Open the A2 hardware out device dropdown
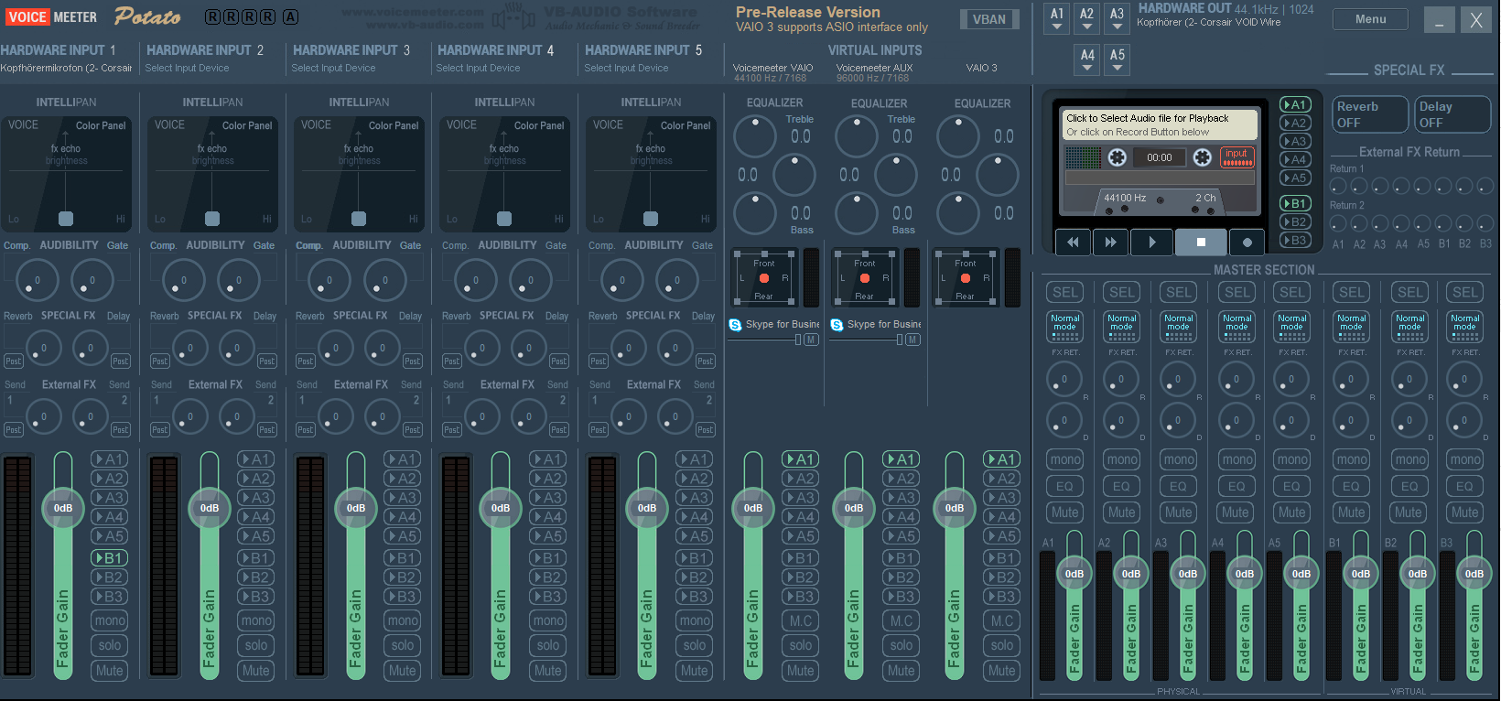 point(1086,18)
